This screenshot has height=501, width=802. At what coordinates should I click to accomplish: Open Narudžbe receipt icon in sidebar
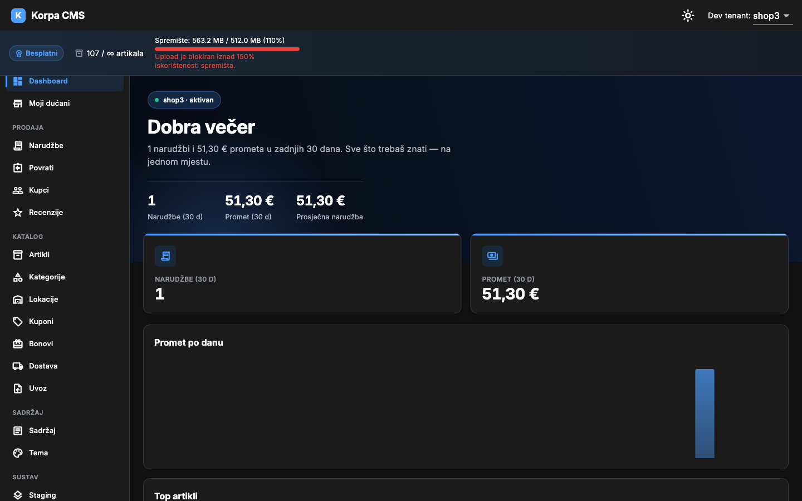coord(18,146)
